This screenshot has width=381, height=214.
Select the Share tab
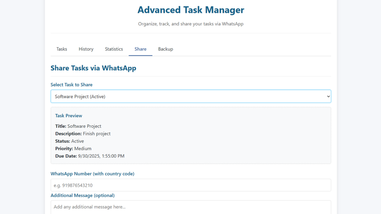(x=140, y=49)
